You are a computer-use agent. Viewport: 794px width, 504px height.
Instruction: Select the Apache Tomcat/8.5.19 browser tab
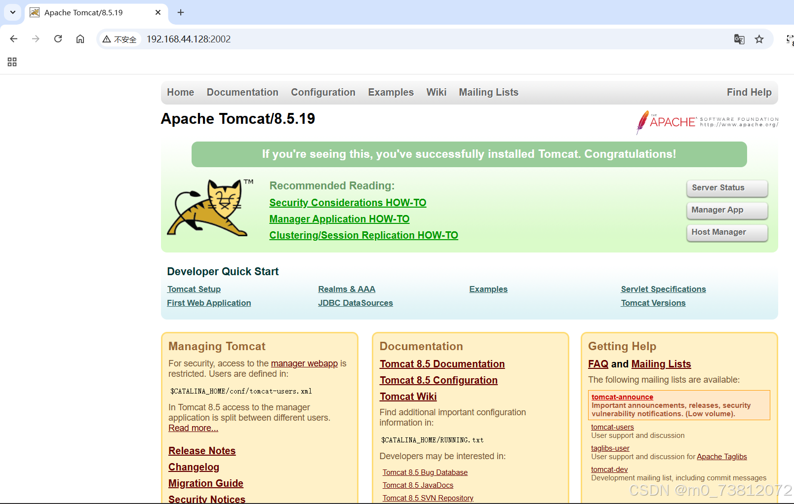coord(96,13)
